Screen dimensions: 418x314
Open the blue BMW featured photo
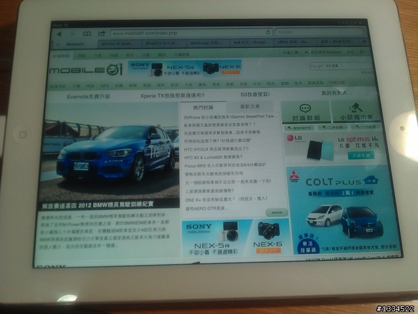pos(109,151)
